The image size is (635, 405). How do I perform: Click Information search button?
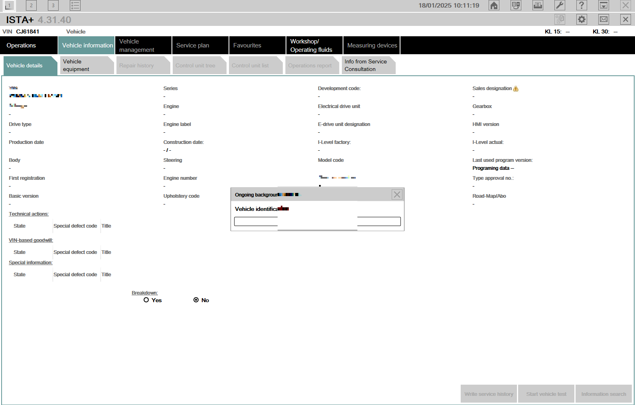point(603,394)
